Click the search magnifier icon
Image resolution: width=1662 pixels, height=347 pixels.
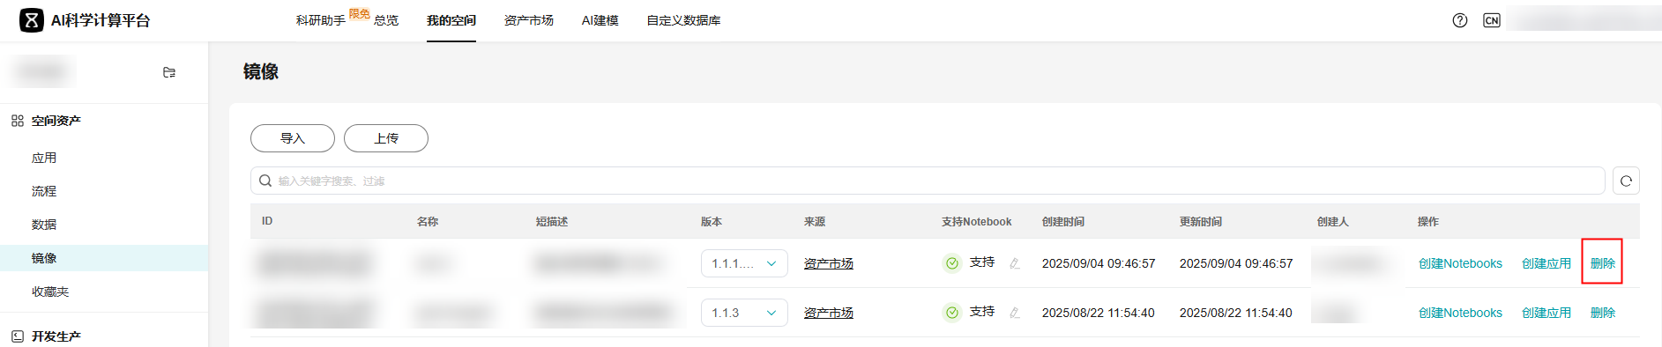265,181
